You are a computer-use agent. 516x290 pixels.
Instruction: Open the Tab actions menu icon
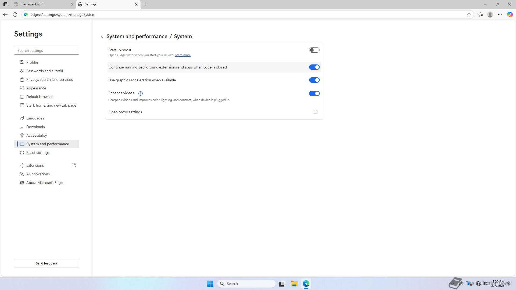point(5,4)
